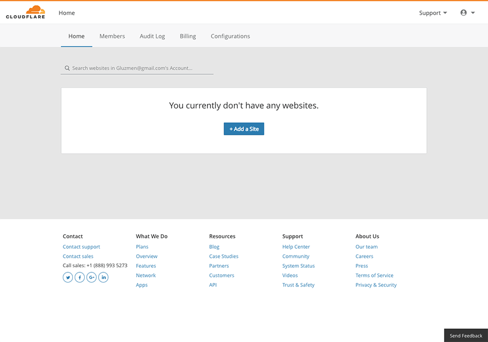Click the Send Feedback button

click(x=466, y=335)
